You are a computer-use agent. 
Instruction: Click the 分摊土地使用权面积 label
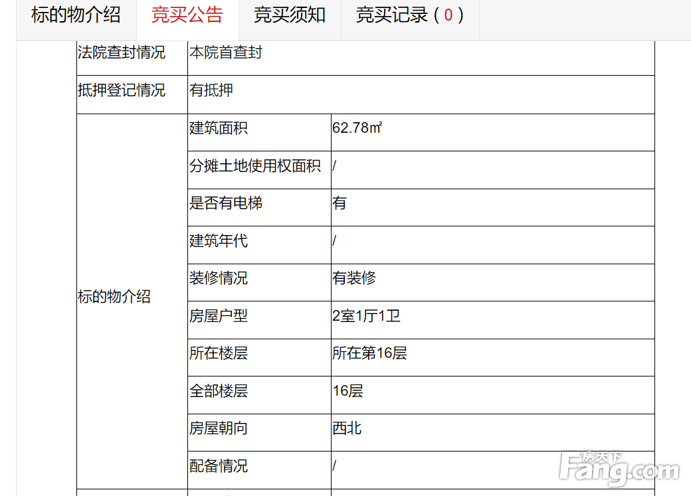click(255, 166)
